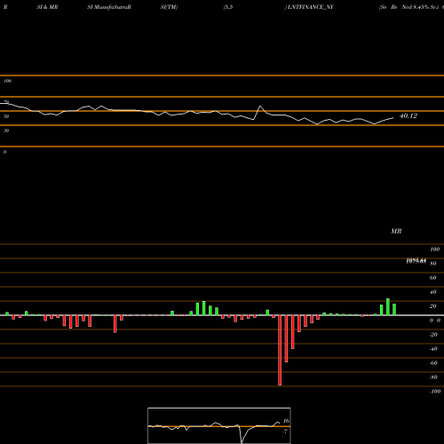Click the "LNTFINANCE_NY" ticker label

[x=310, y=7]
